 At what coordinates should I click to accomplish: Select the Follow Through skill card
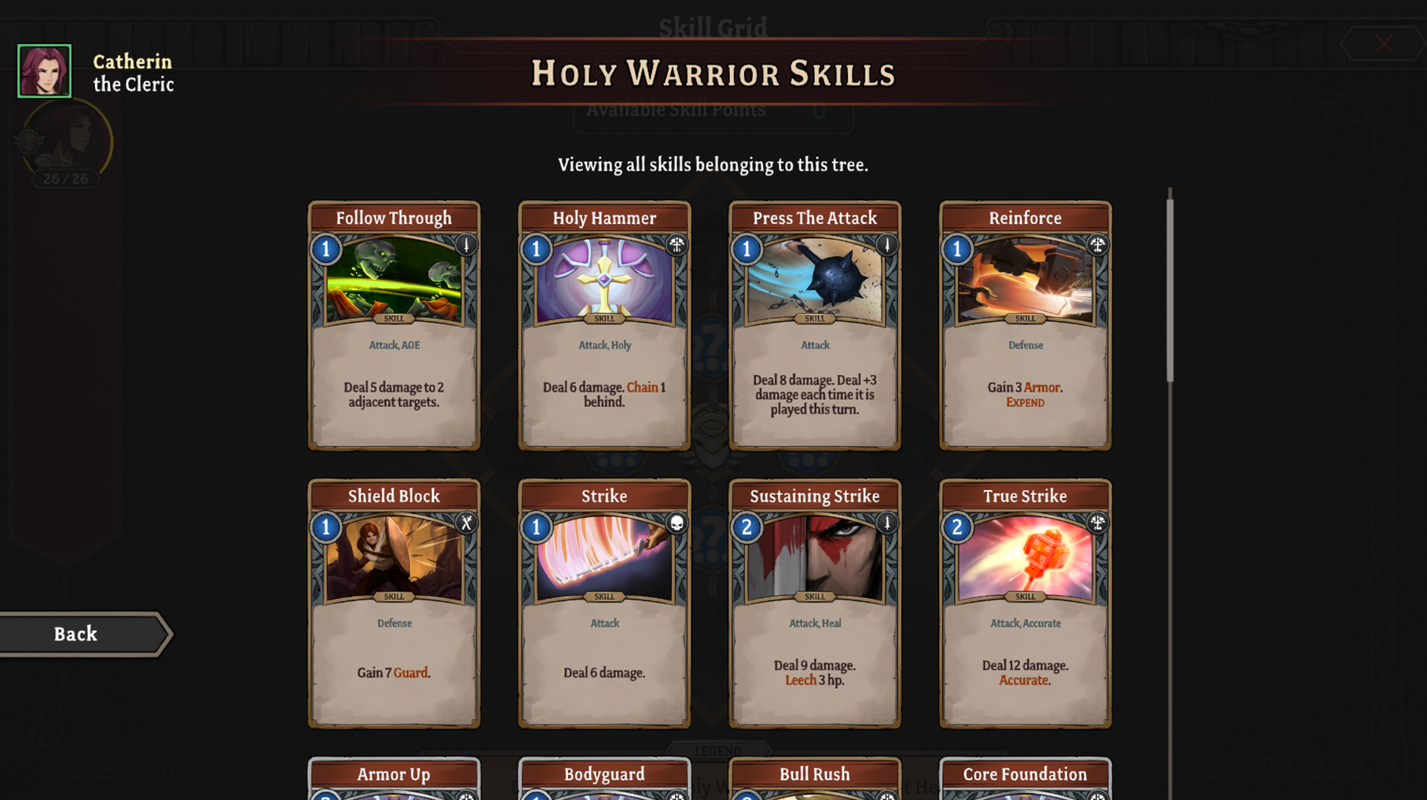(x=394, y=326)
